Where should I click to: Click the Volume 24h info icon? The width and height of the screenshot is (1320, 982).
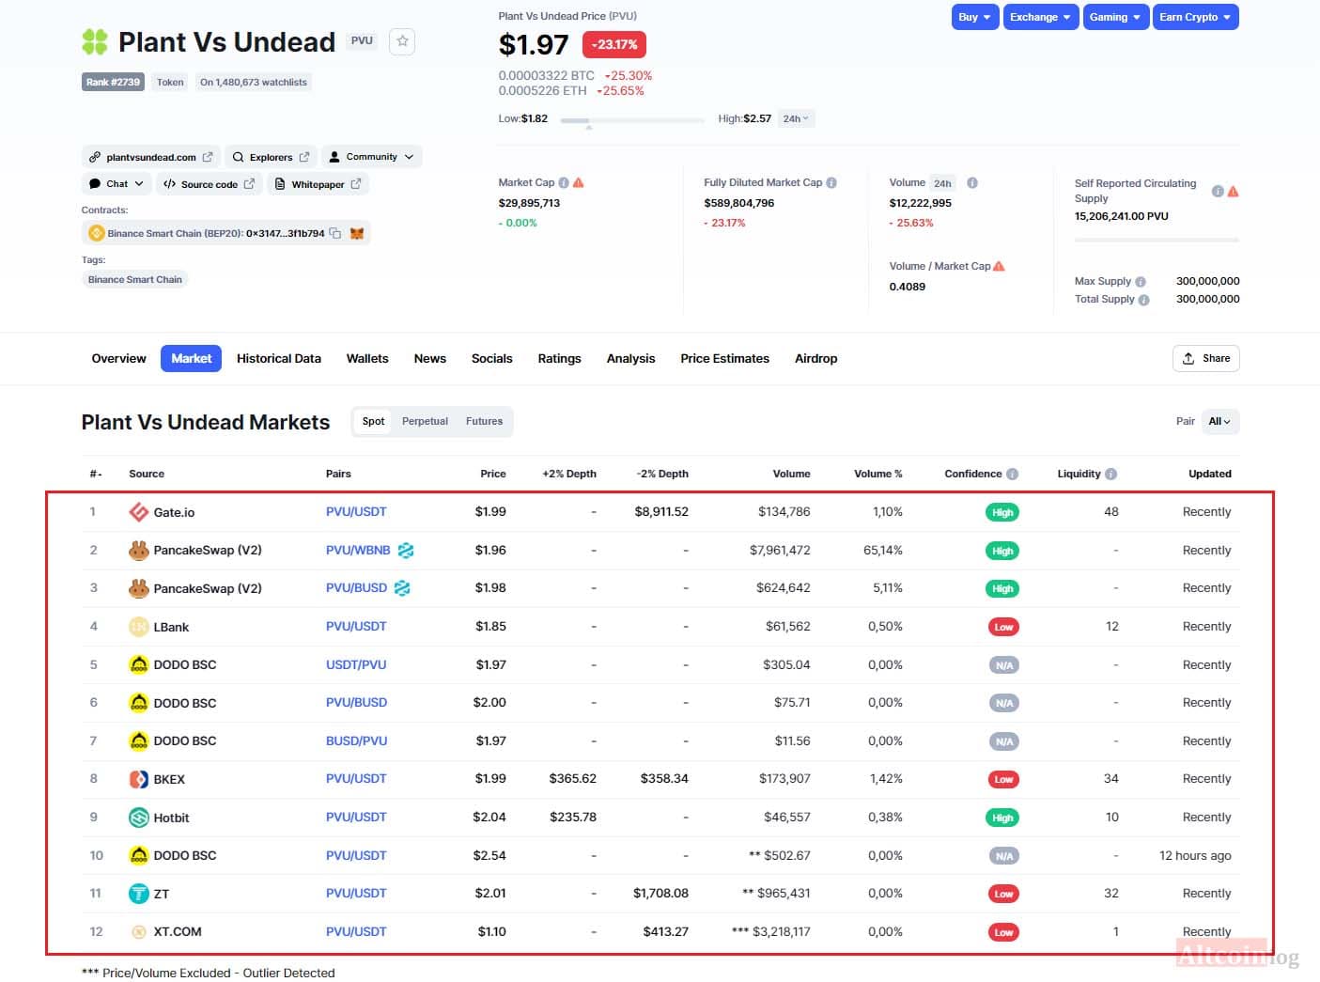972,182
